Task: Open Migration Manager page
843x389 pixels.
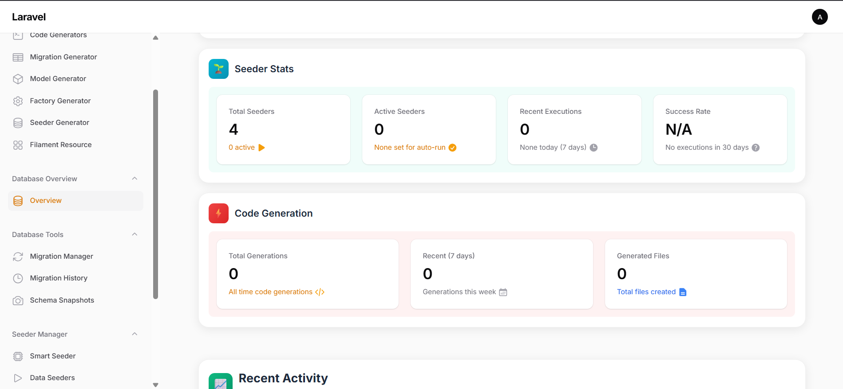Action: pos(75,257)
